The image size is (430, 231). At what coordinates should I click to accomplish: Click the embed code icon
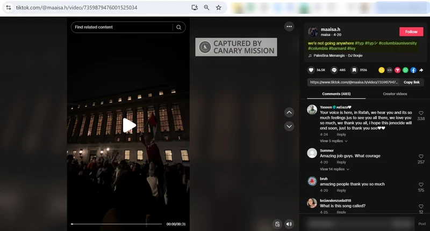[390, 70]
